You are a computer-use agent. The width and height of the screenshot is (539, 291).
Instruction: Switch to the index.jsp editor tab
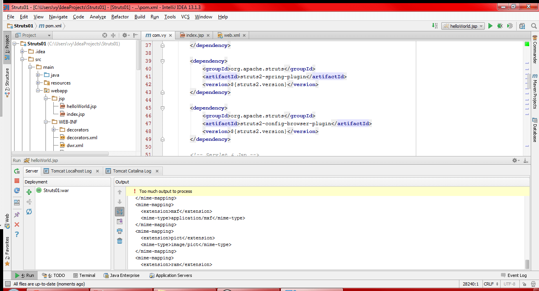point(196,35)
